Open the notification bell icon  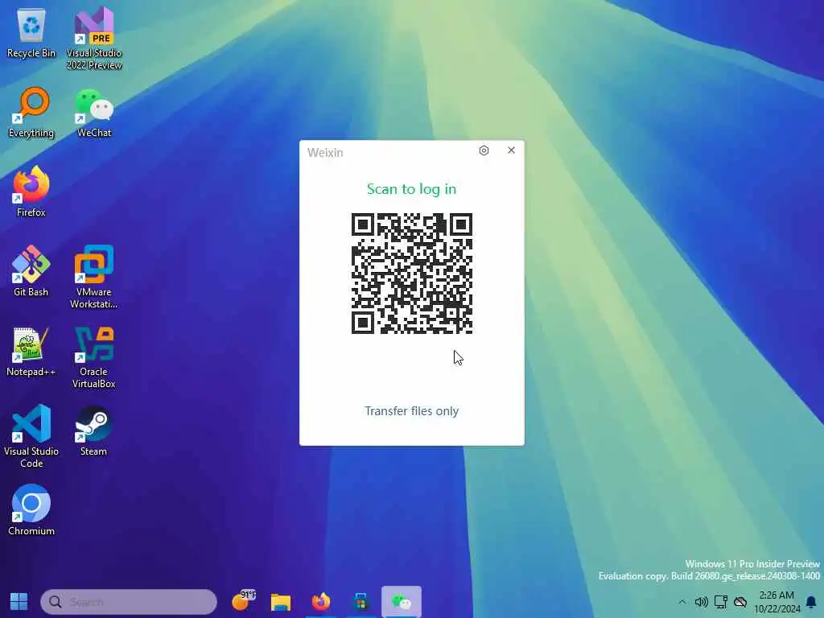pos(811,602)
